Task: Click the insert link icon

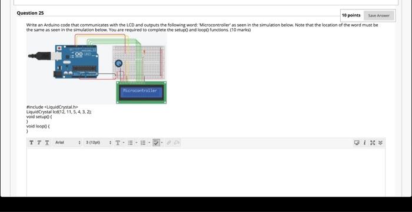Action: click(x=169, y=143)
